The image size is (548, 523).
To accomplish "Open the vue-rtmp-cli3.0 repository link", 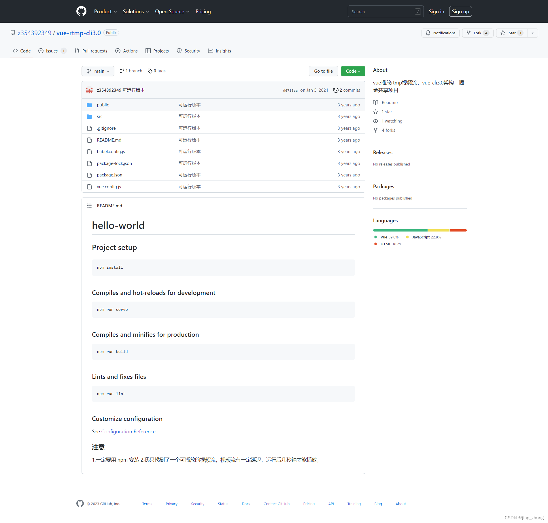I will [x=79, y=33].
